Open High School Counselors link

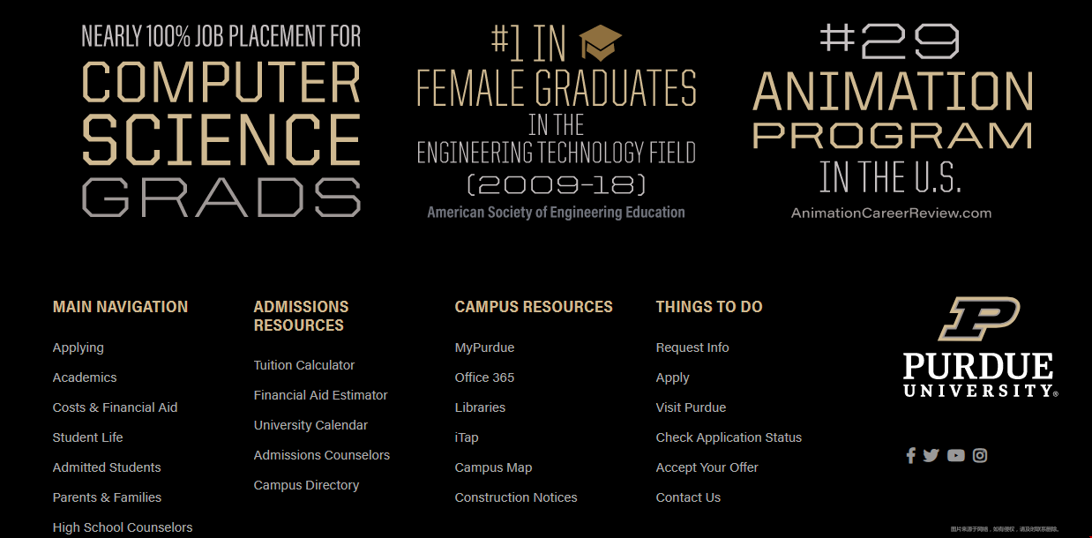tap(123, 527)
